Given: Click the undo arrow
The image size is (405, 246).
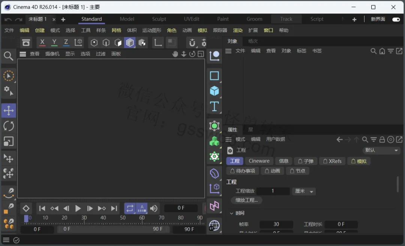Looking at the screenshot, I should tap(8, 19).
